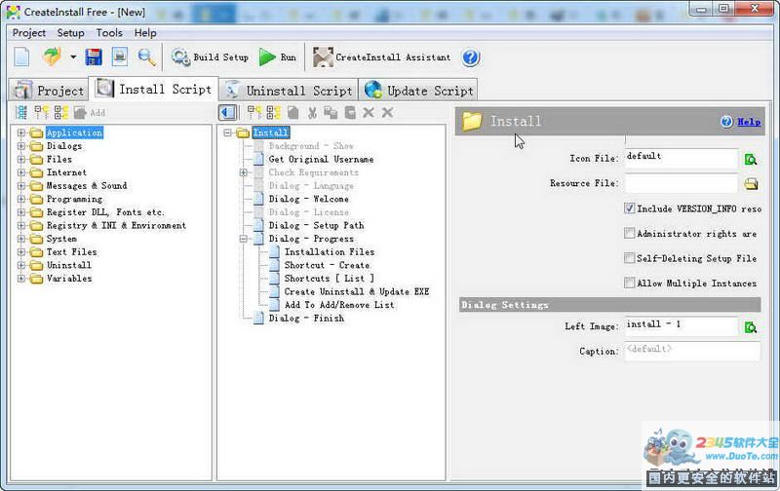Check the Allow Multiple Instances option

click(630, 283)
